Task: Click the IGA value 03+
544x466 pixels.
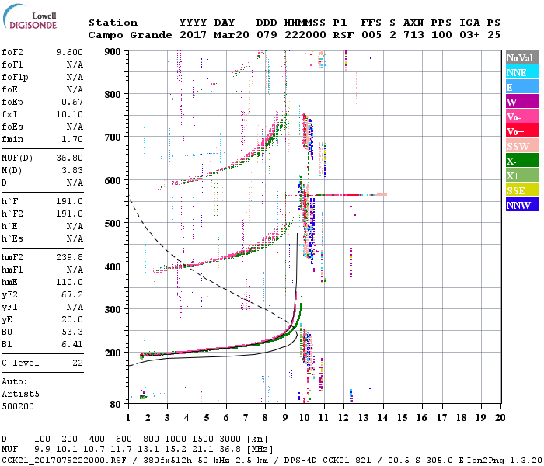Action: tap(469, 35)
